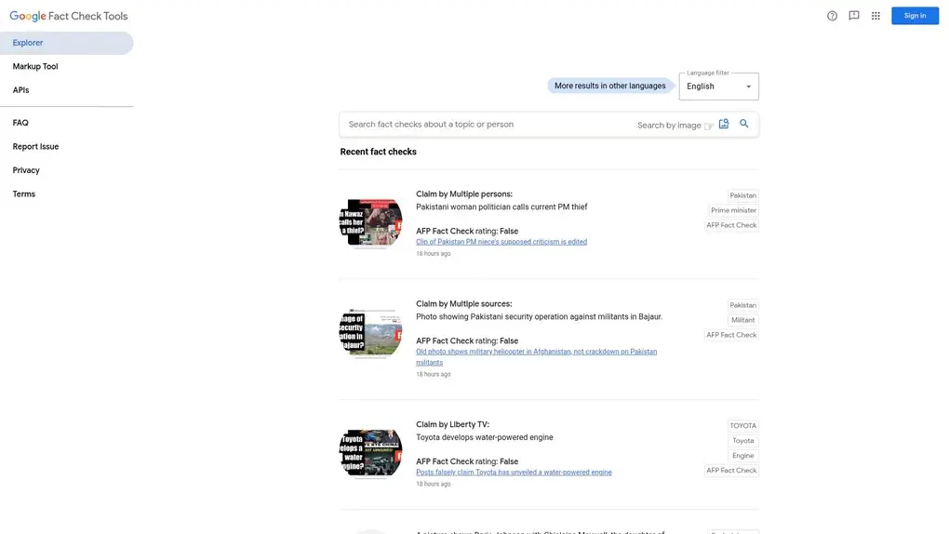This screenshot has width=949, height=534.
Task: Open the Google apps grid icon
Action: 875,16
